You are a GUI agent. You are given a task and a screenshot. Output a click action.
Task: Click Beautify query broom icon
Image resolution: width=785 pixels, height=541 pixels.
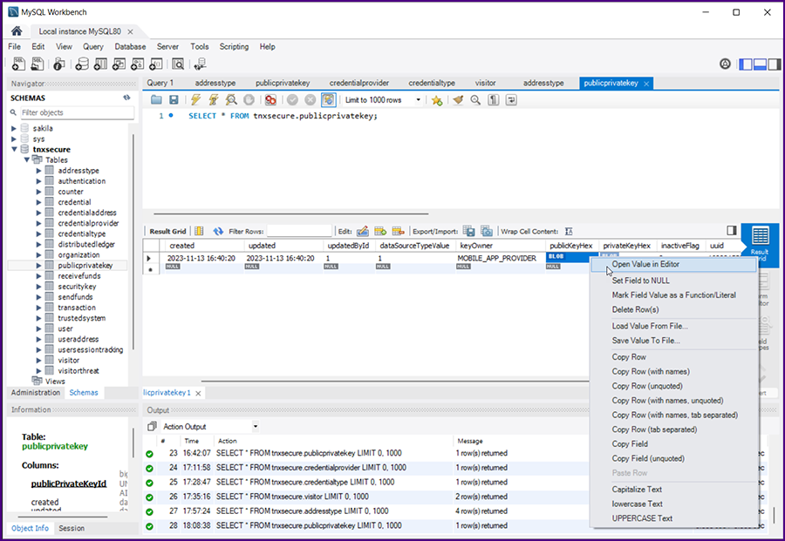[458, 100]
